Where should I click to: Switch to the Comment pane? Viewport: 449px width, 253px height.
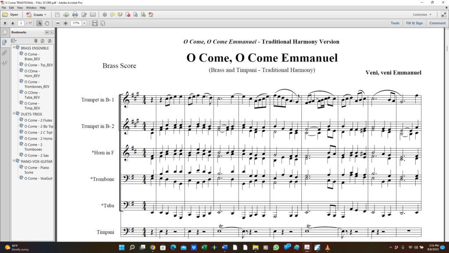[437, 23]
